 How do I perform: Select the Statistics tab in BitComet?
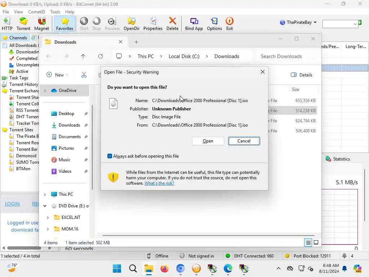(x=338, y=159)
